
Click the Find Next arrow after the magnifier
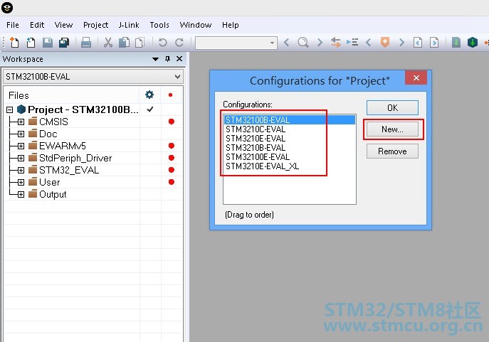320,42
